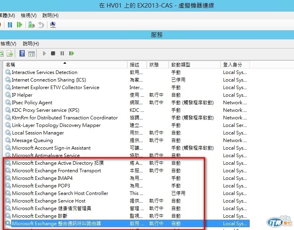
Task: Select KDC Proxy Server service (KPS)
Action: click(x=45, y=110)
